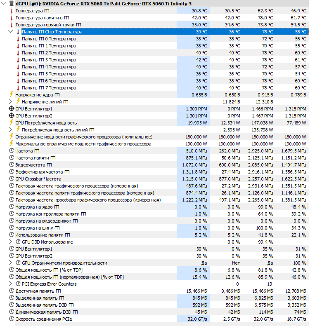Click lightning icon of Напряжение линий ГП
Screen dimensions: 310x326
[18, 101]
